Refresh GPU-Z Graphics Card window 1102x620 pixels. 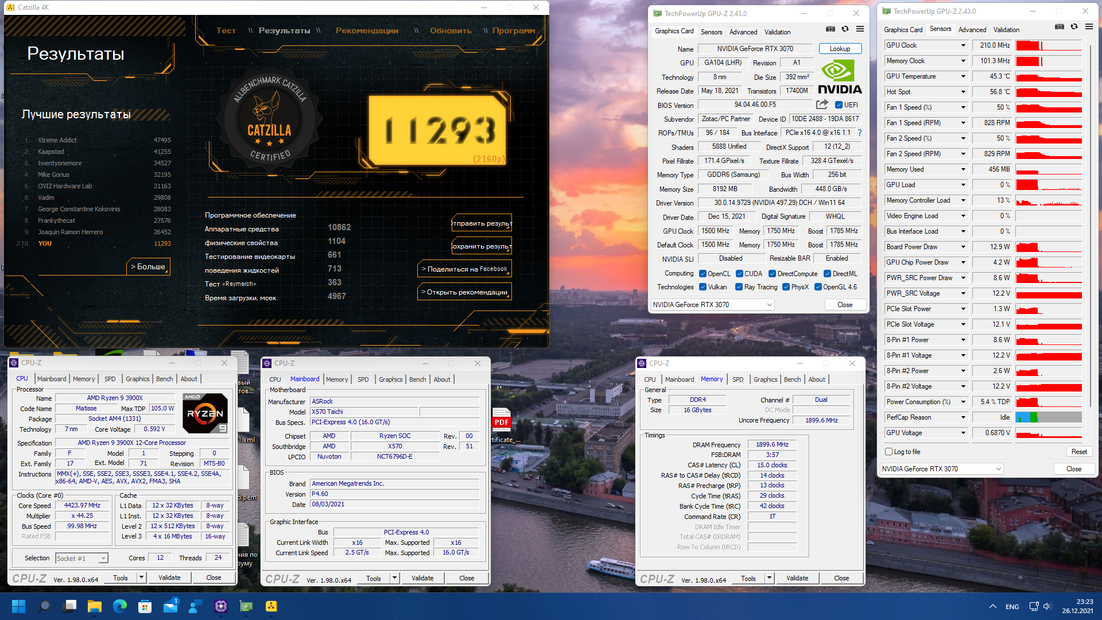point(845,29)
